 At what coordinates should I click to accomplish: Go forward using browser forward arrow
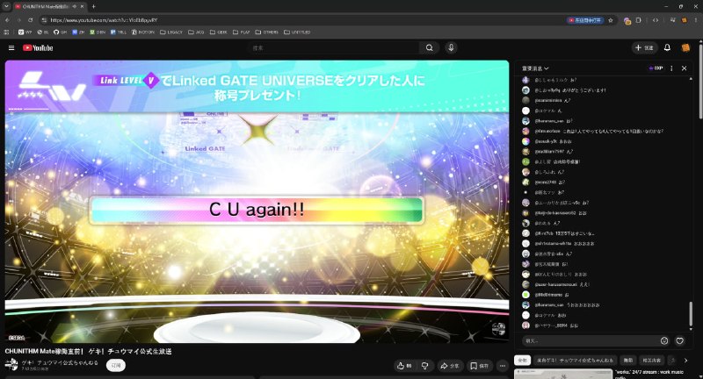[18, 20]
